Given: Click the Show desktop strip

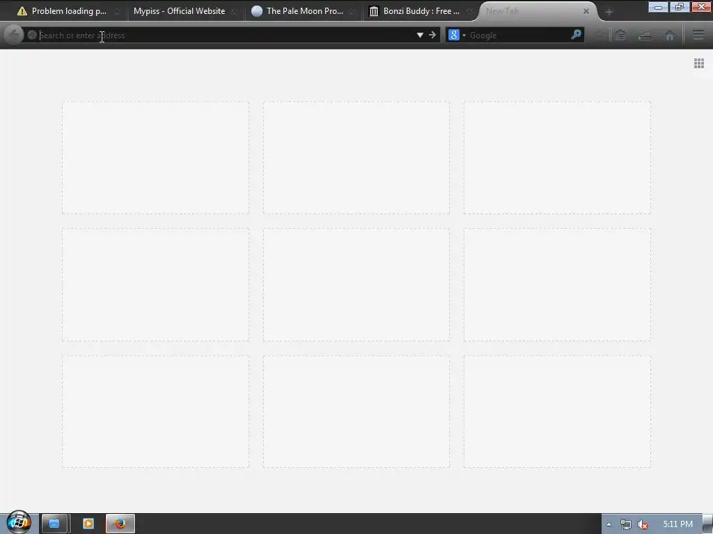Looking at the screenshot, I should click(707, 524).
